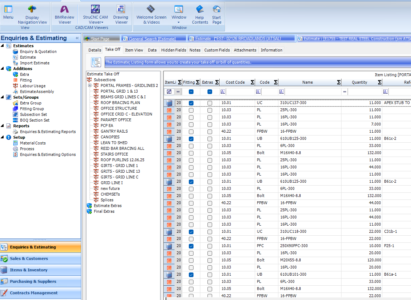Open the BIMReview Viewer icon
Viewport: 411px width, 300px height.
[x=64, y=10]
